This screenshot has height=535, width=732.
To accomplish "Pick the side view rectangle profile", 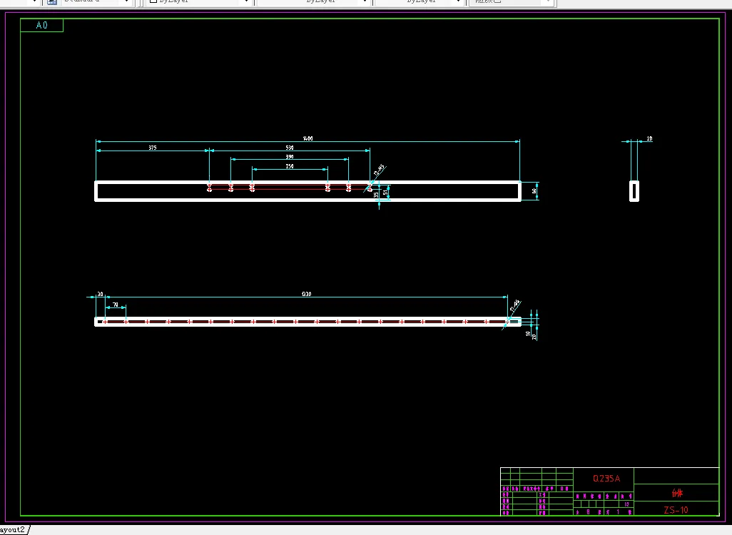I will [x=634, y=191].
